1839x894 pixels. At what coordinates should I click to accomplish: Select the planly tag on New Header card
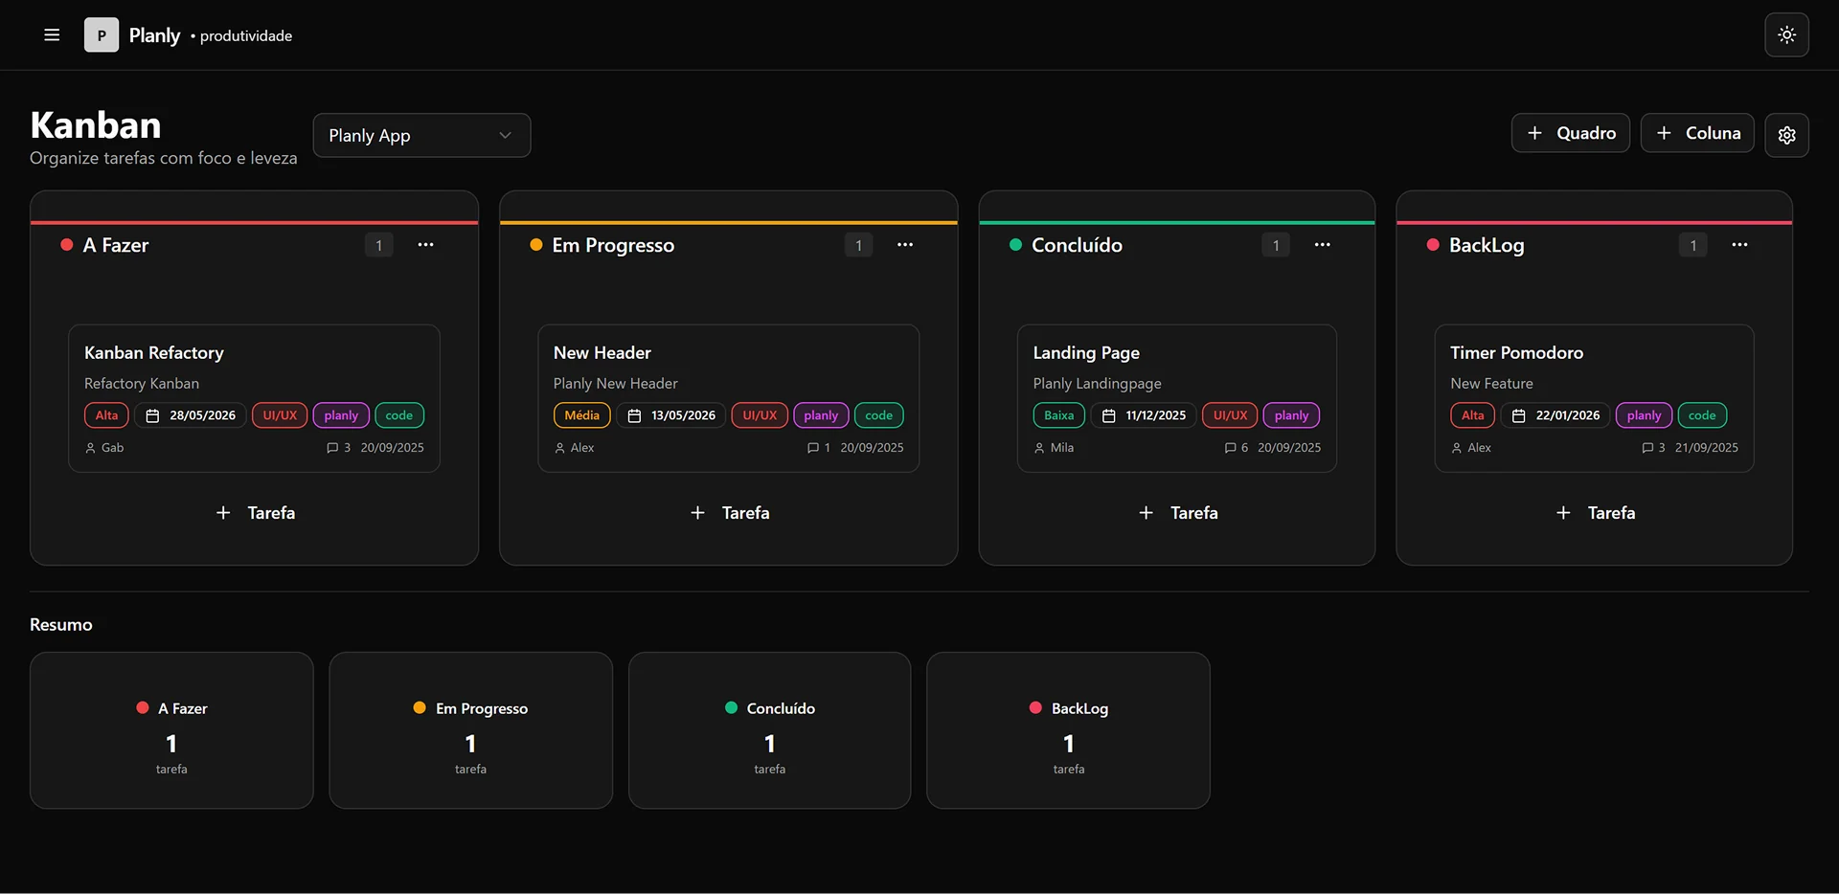click(821, 415)
